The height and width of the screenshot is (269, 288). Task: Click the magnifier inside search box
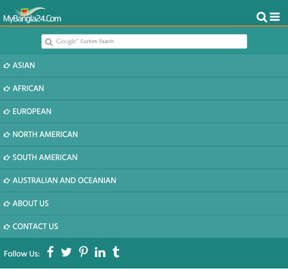[x=48, y=42]
